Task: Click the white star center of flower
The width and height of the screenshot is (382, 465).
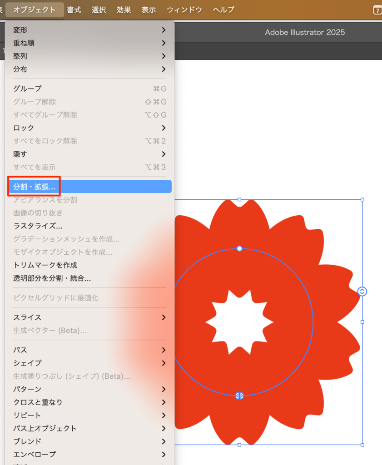Action: click(x=239, y=322)
